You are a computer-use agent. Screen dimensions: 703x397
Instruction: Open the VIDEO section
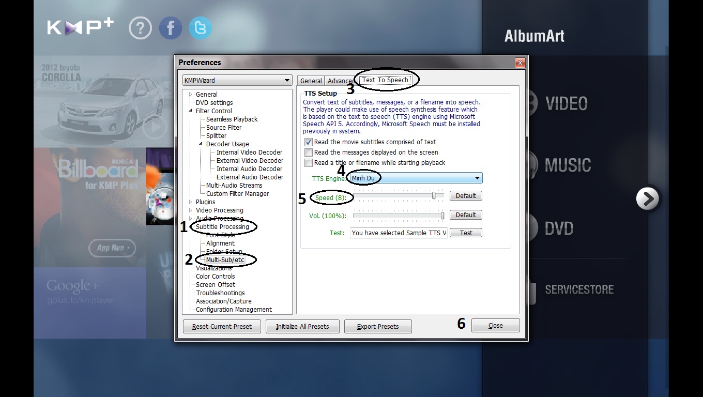(x=567, y=104)
